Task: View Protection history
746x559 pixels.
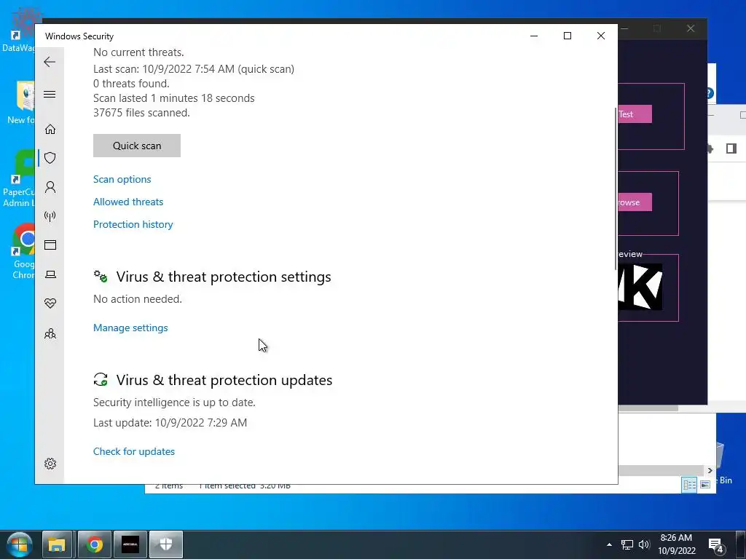Action: (x=133, y=224)
